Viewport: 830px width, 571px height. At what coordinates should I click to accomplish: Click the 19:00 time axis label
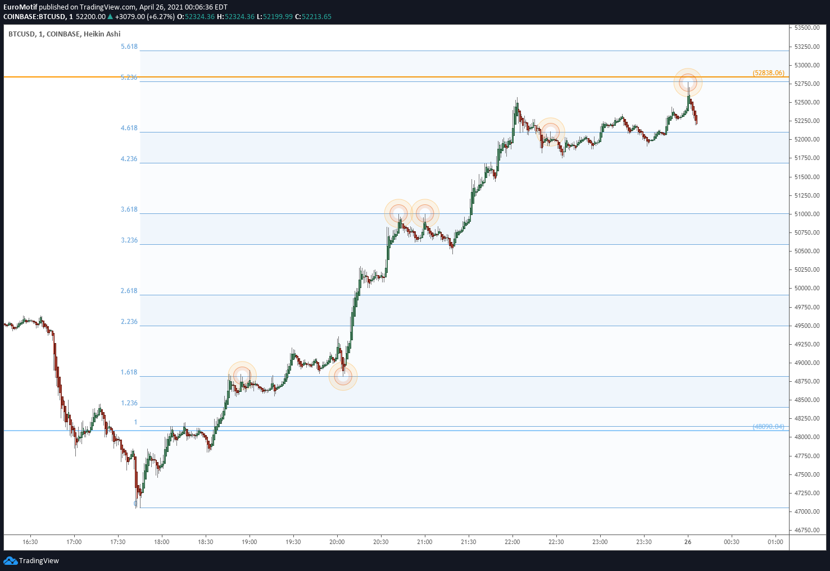[x=250, y=542]
